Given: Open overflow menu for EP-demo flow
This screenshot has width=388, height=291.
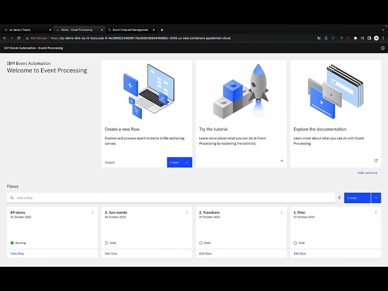Looking at the screenshot, I should point(93,213).
